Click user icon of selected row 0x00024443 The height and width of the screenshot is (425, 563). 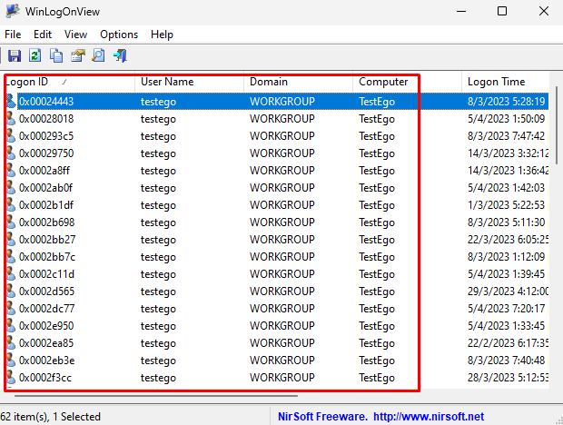point(11,102)
